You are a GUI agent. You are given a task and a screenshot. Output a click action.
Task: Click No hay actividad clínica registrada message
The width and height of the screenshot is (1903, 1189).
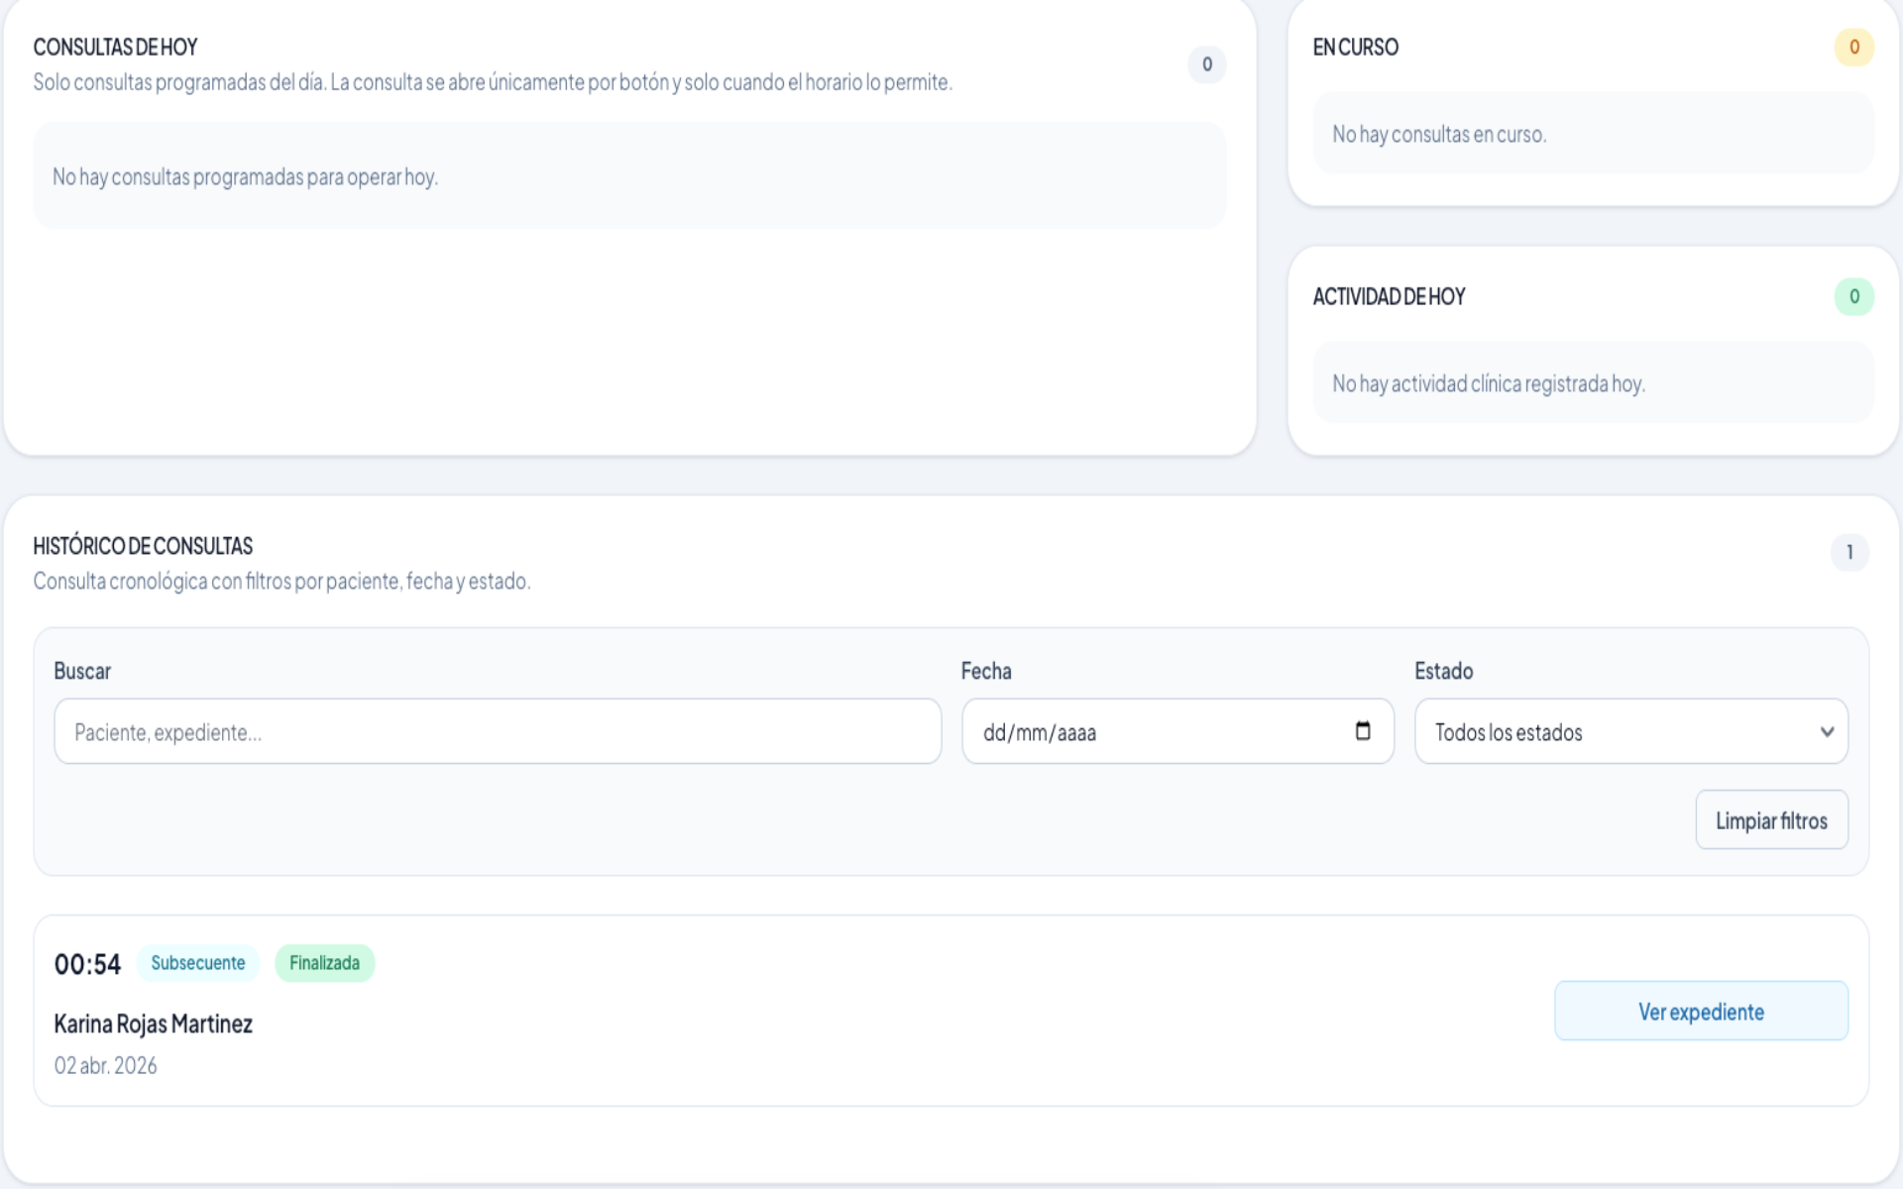point(1488,383)
